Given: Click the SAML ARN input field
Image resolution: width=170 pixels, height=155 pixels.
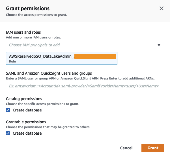Looking at the screenshot, I should point(85,86).
